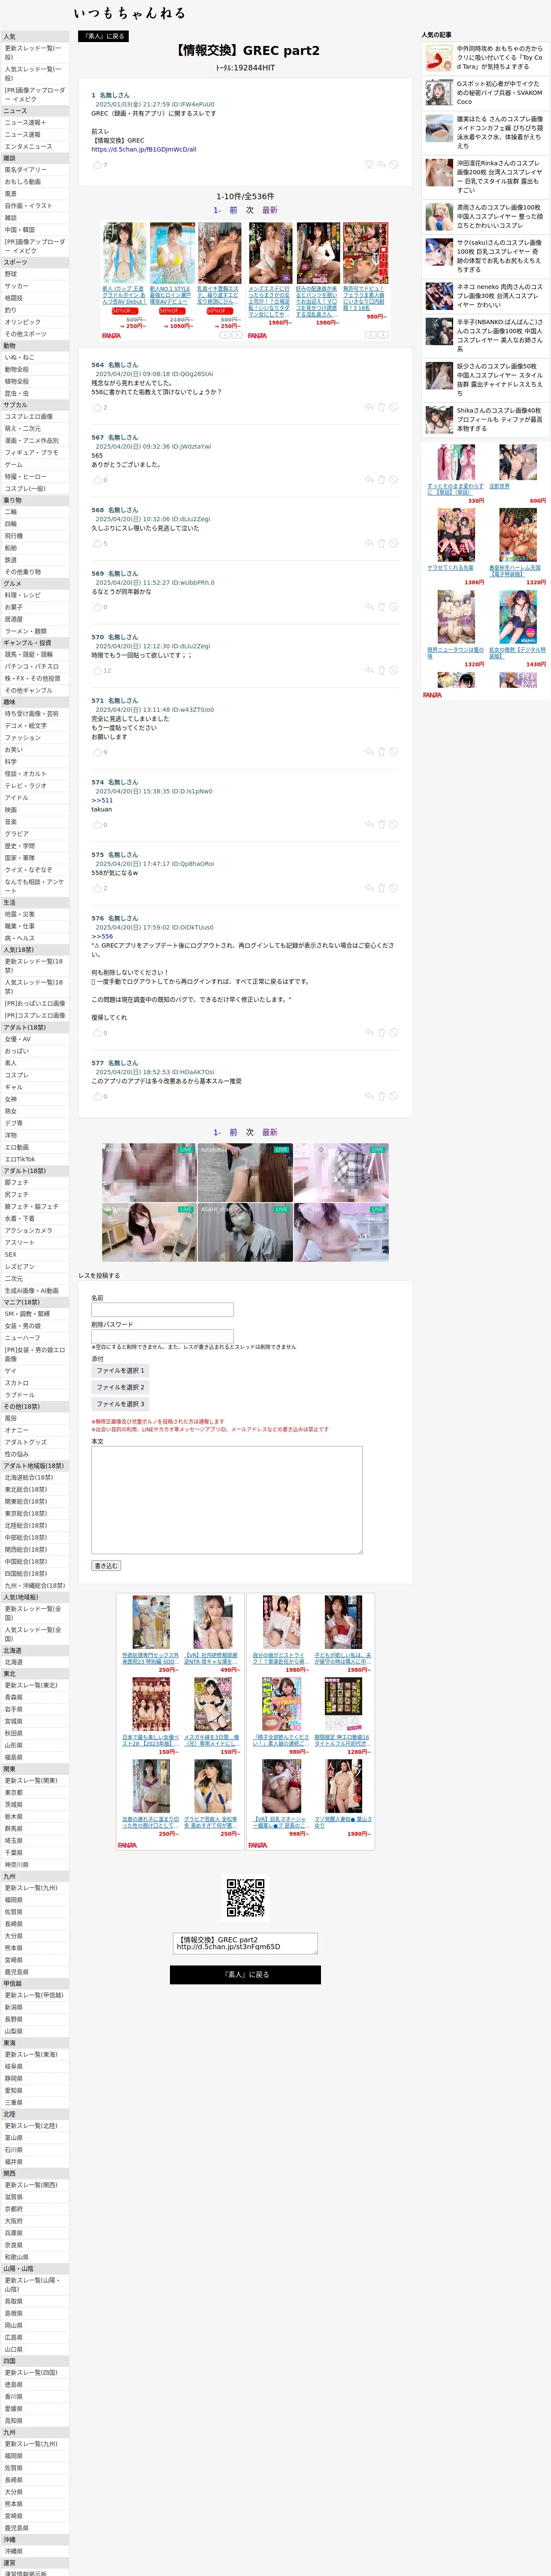Follow the >>556 anchor in post 576
551x2576 pixels.
tap(102, 936)
